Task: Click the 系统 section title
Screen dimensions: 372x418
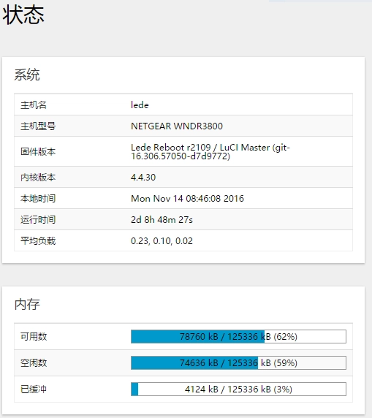Action: [x=27, y=75]
